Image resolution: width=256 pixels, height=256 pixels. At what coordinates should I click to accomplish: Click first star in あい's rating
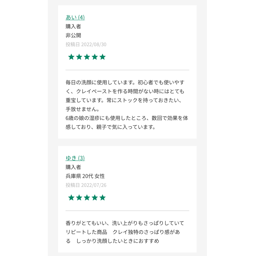[x=71, y=57]
